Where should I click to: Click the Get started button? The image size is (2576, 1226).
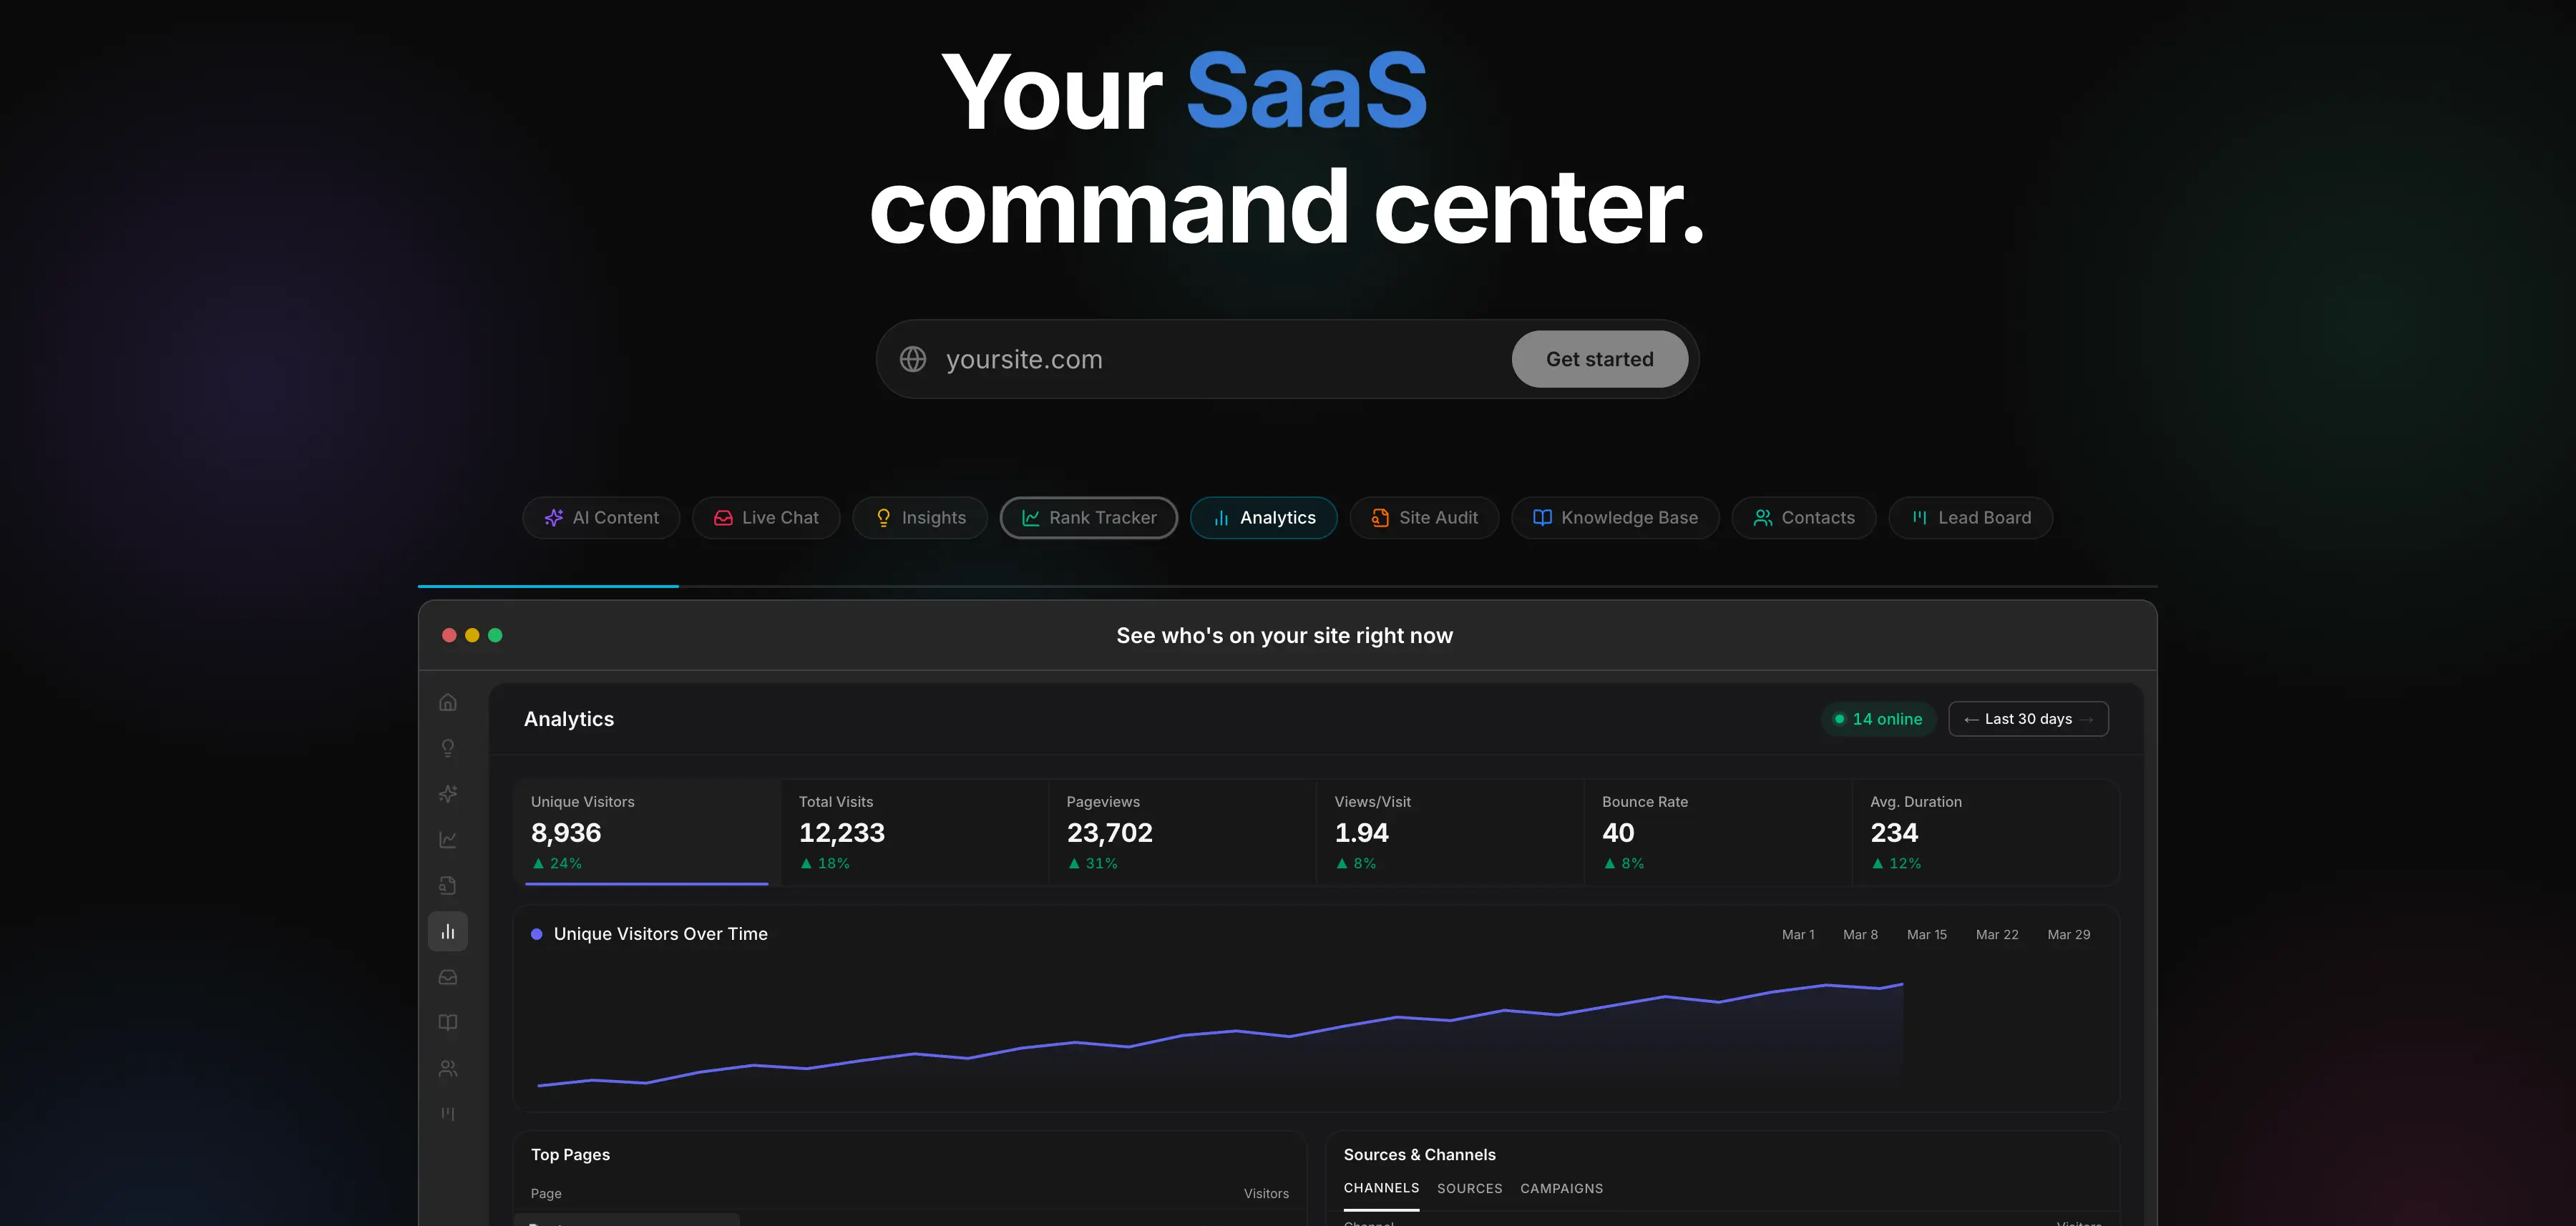tap(1599, 359)
